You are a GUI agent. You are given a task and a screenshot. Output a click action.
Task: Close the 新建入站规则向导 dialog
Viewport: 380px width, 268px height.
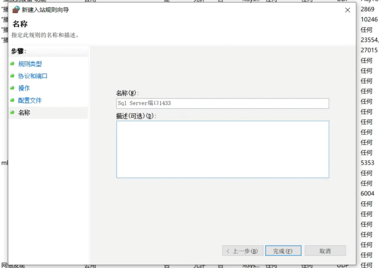click(348, 10)
